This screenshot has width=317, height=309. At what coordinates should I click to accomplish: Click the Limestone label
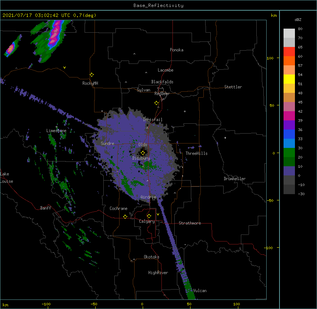56,131
